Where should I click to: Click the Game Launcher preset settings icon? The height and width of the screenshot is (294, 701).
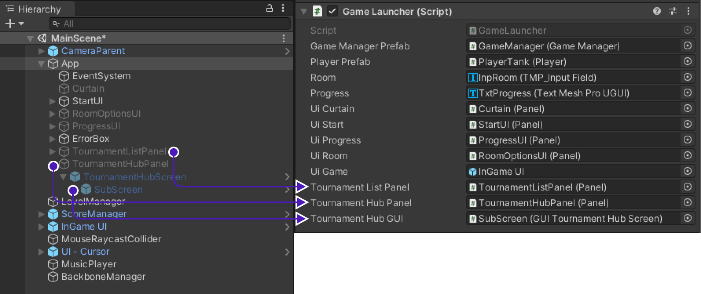click(x=673, y=11)
